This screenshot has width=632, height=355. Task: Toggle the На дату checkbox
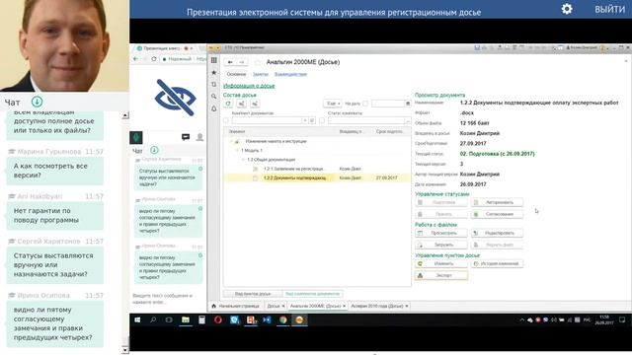tap(365, 104)
